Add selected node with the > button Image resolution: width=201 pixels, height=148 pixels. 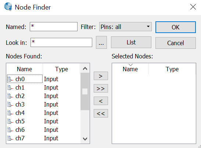(101, 76)
